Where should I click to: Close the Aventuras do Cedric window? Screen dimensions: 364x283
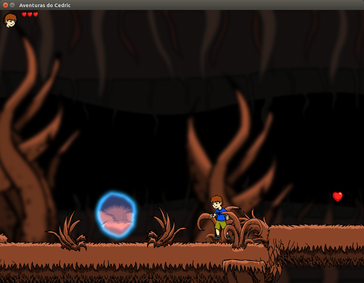pos(6,5)
